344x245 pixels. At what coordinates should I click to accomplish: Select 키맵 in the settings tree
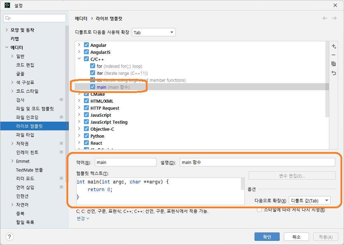click(15, 39)
